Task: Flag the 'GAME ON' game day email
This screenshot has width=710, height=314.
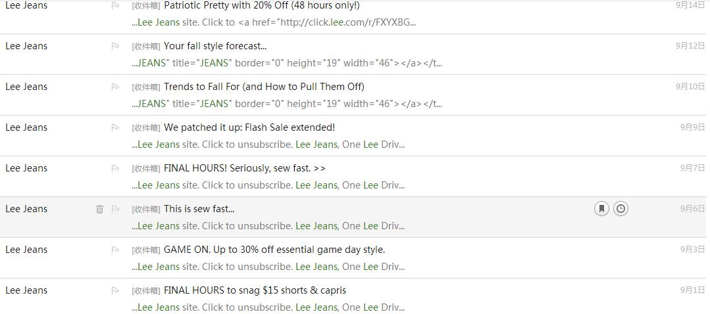Action: (115, 250)
